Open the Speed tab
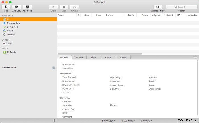Image resolution: width=199 pixels, height=123 pixels. (x=123, y=57)
